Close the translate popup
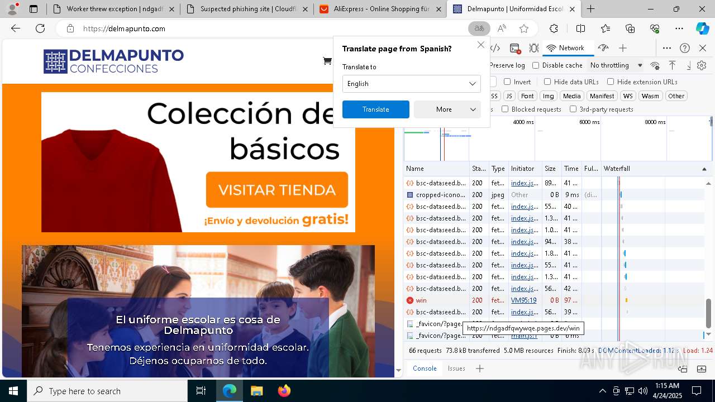715x402 pixels. (480, 45)
